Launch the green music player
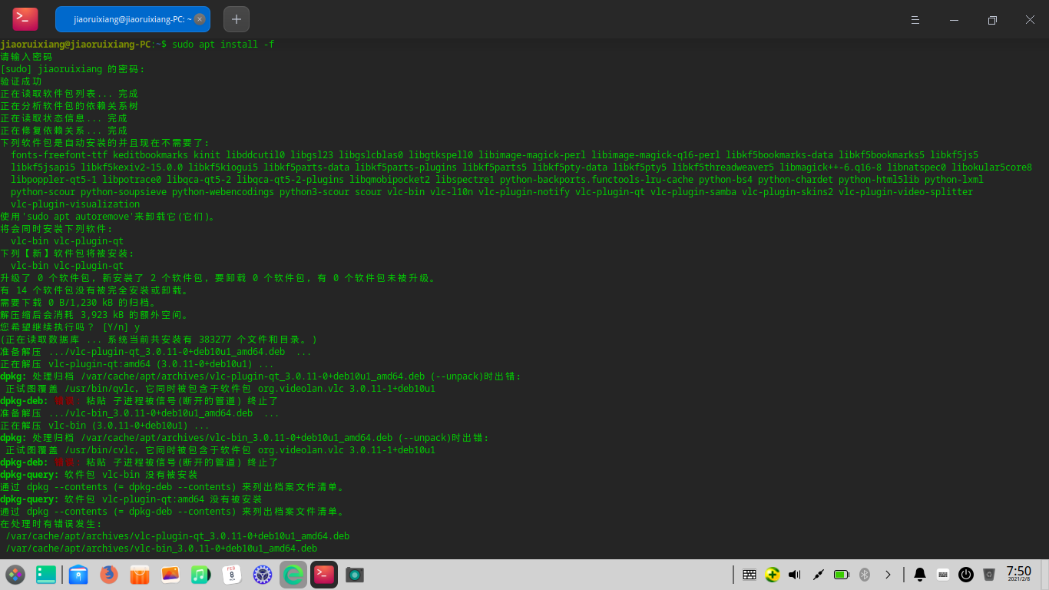The image size is (1049, 590). pyautogui.click(x=200, y=575)
